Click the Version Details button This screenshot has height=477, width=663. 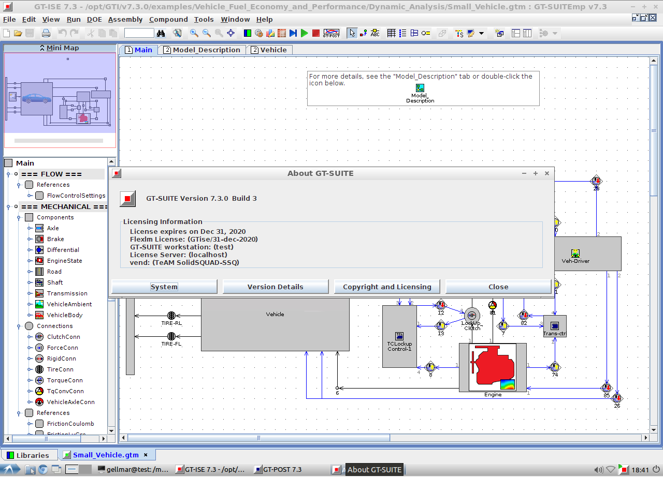point(276,287)
